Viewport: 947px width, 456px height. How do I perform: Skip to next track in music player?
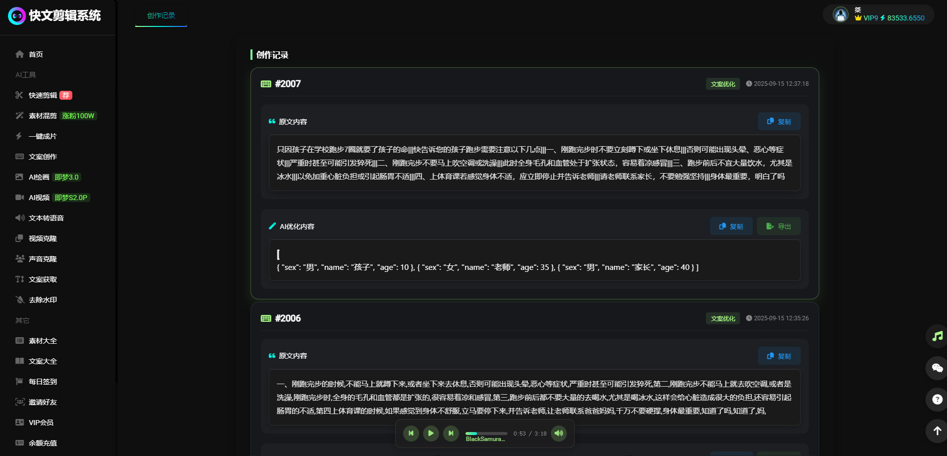click(x=451, y=433)
